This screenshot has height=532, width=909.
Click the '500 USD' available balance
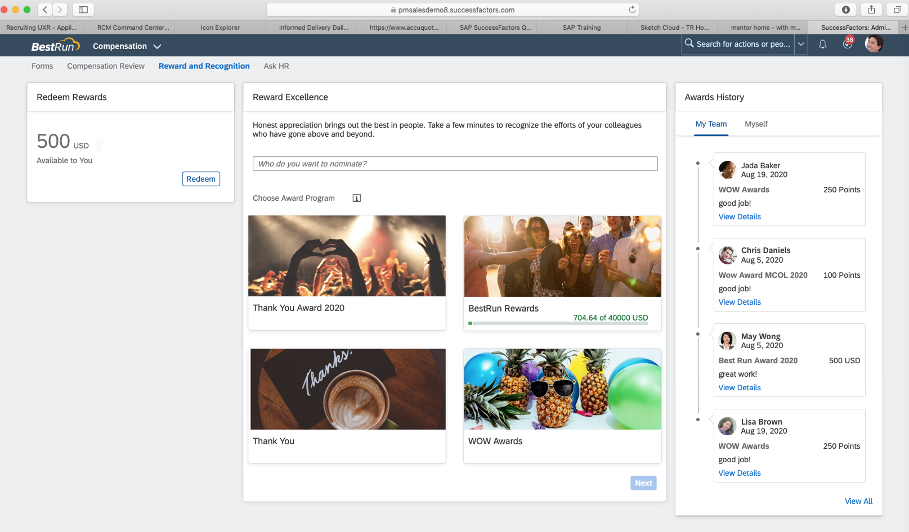tap(62, 141)
